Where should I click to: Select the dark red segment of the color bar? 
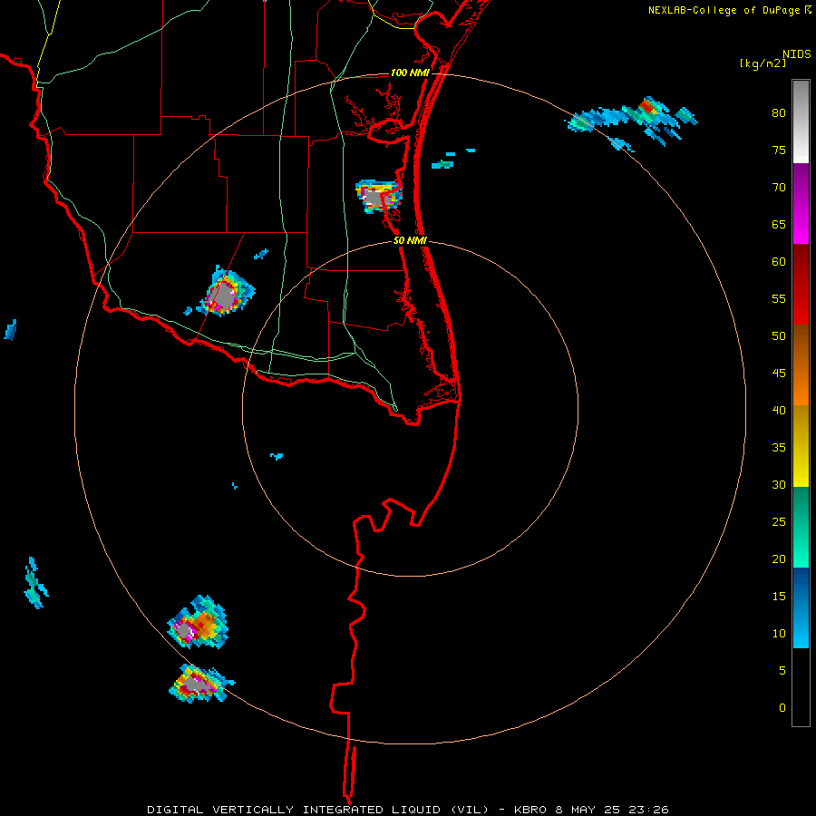pyautogui.click(x=801, y=284)
